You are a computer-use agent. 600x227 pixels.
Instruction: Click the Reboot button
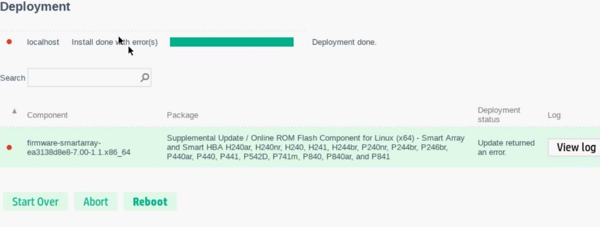click(150, 201)
